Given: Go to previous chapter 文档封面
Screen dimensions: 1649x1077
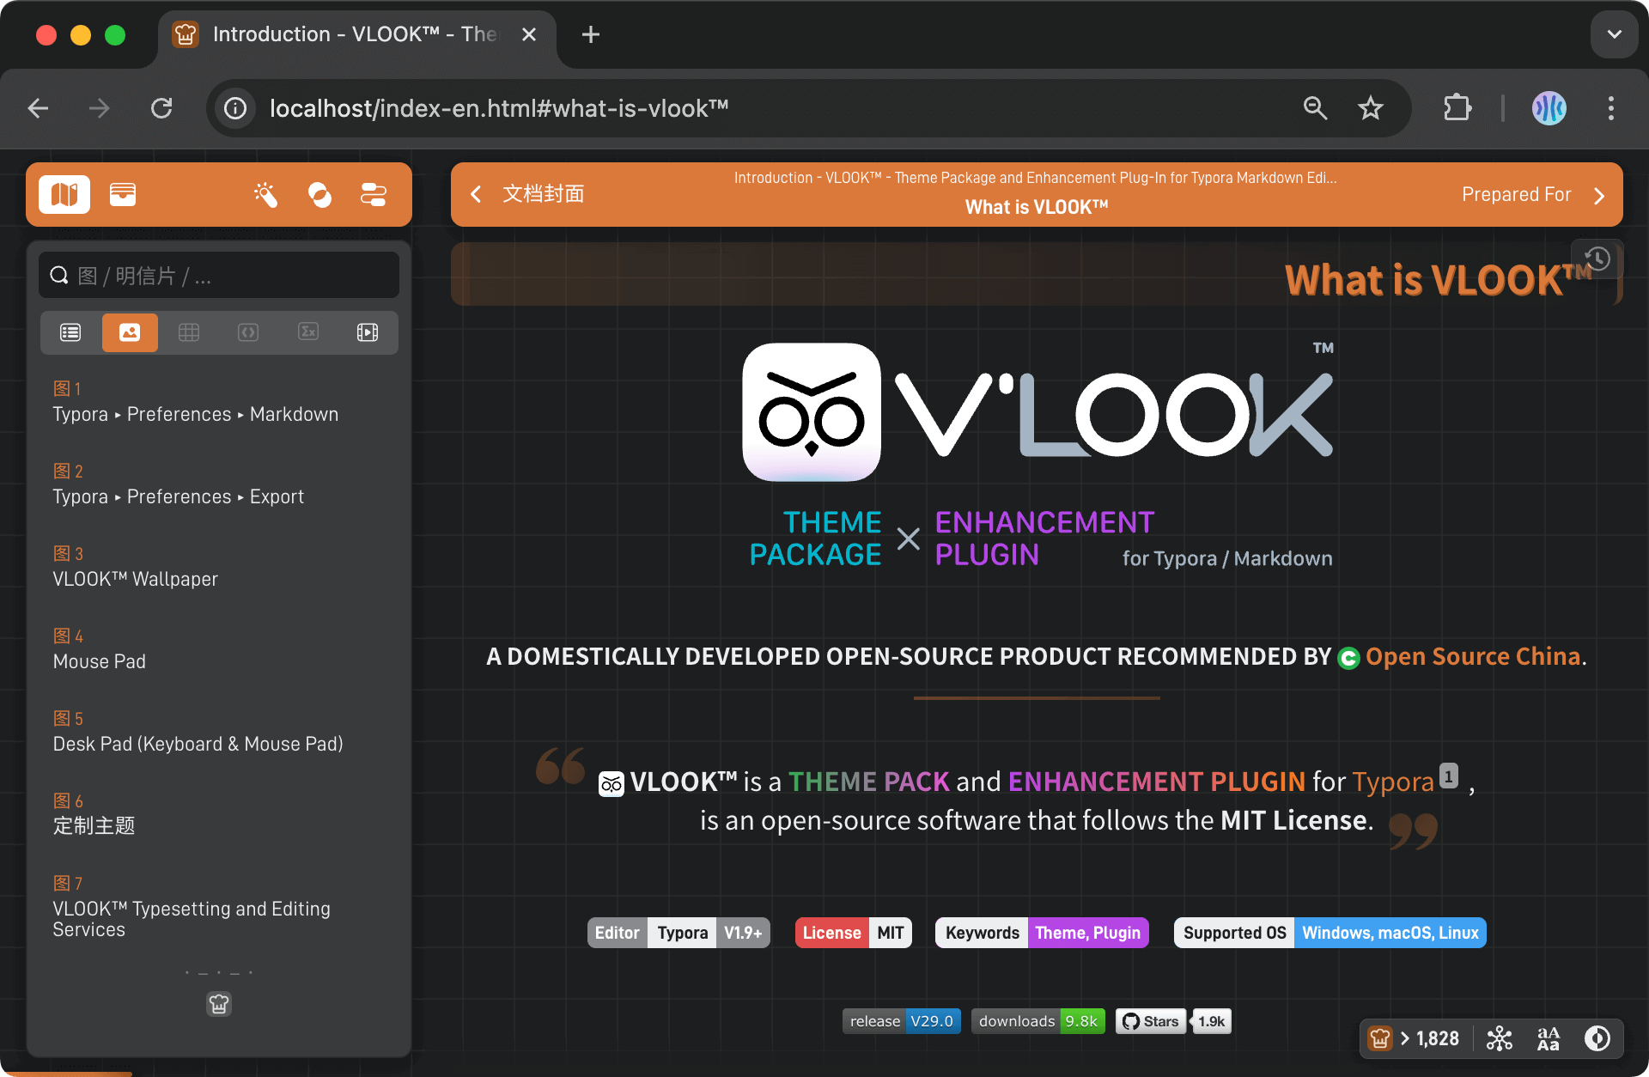Looking at the screenshot, I should pyautogui.click(x=528, y=194).
